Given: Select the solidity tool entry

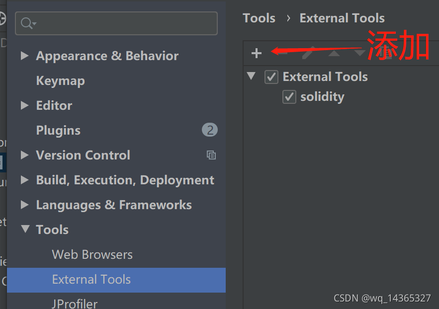Looking at the screenshot, I should point(322,97).
